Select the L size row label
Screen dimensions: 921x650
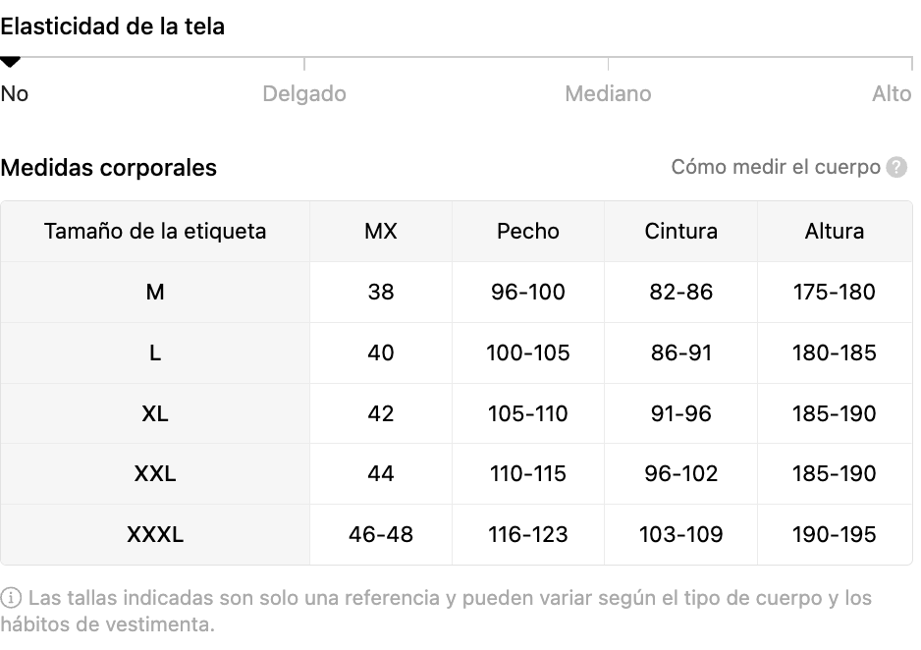[x=155, y=352]
